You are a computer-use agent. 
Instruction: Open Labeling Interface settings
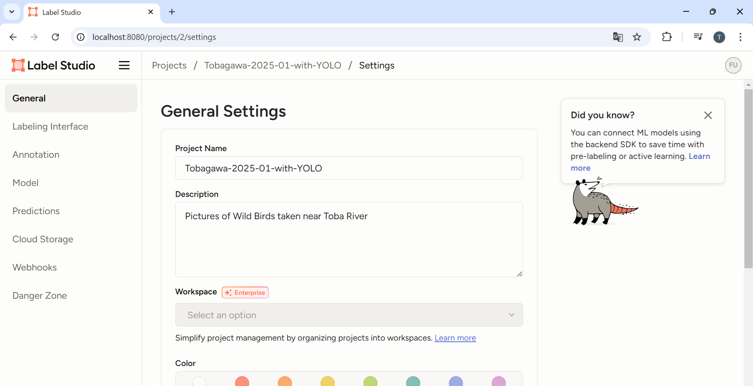[x=71, y=126]
